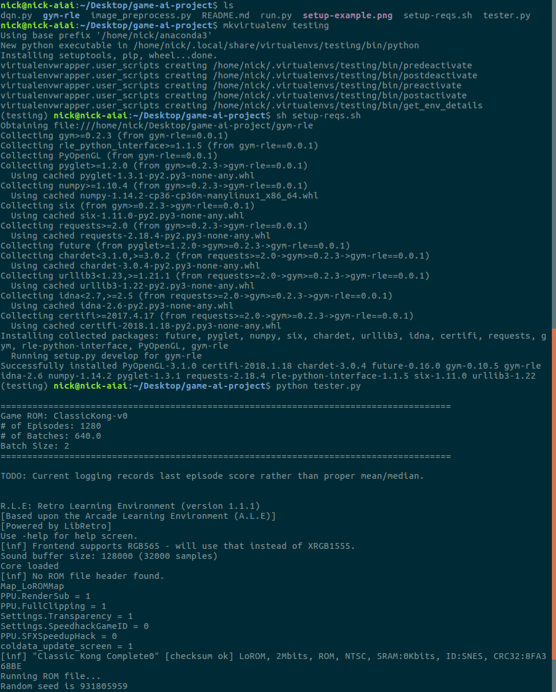Click 'Using cached chardet-3.0.4' wheel line
556x692 pixels.
(x=135, y=266)
